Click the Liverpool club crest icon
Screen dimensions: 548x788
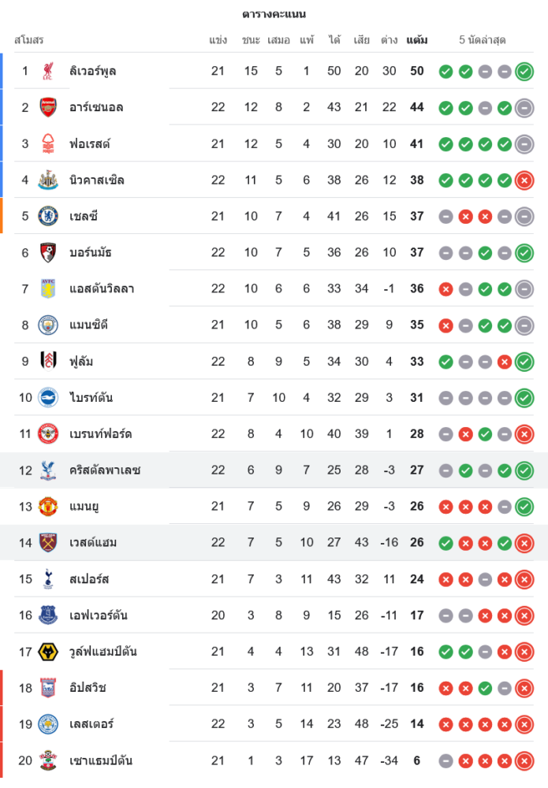pos(49,71)
